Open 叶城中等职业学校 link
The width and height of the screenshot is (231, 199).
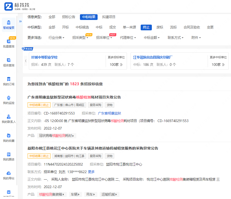pos(44,57)
